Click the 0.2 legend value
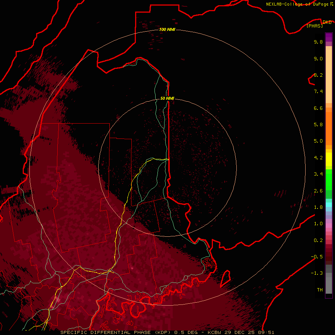The image size is (335, 335). (318, 240)
